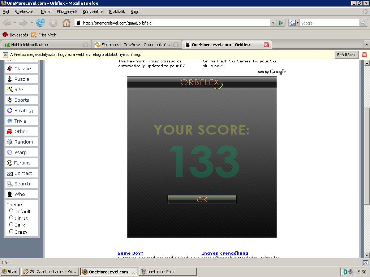Click the Stop loading icon
Image resolution: width=370 pixels, height=277 pixels.
click(53, 23)
